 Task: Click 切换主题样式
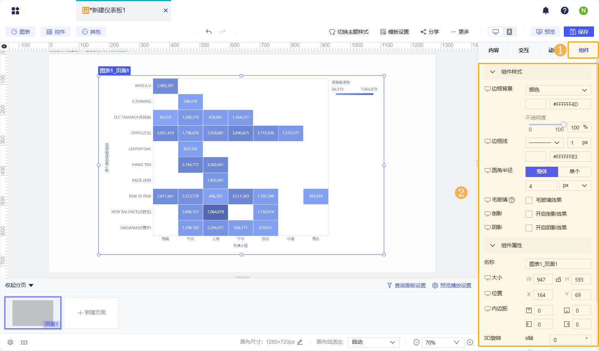coord(349,32)
